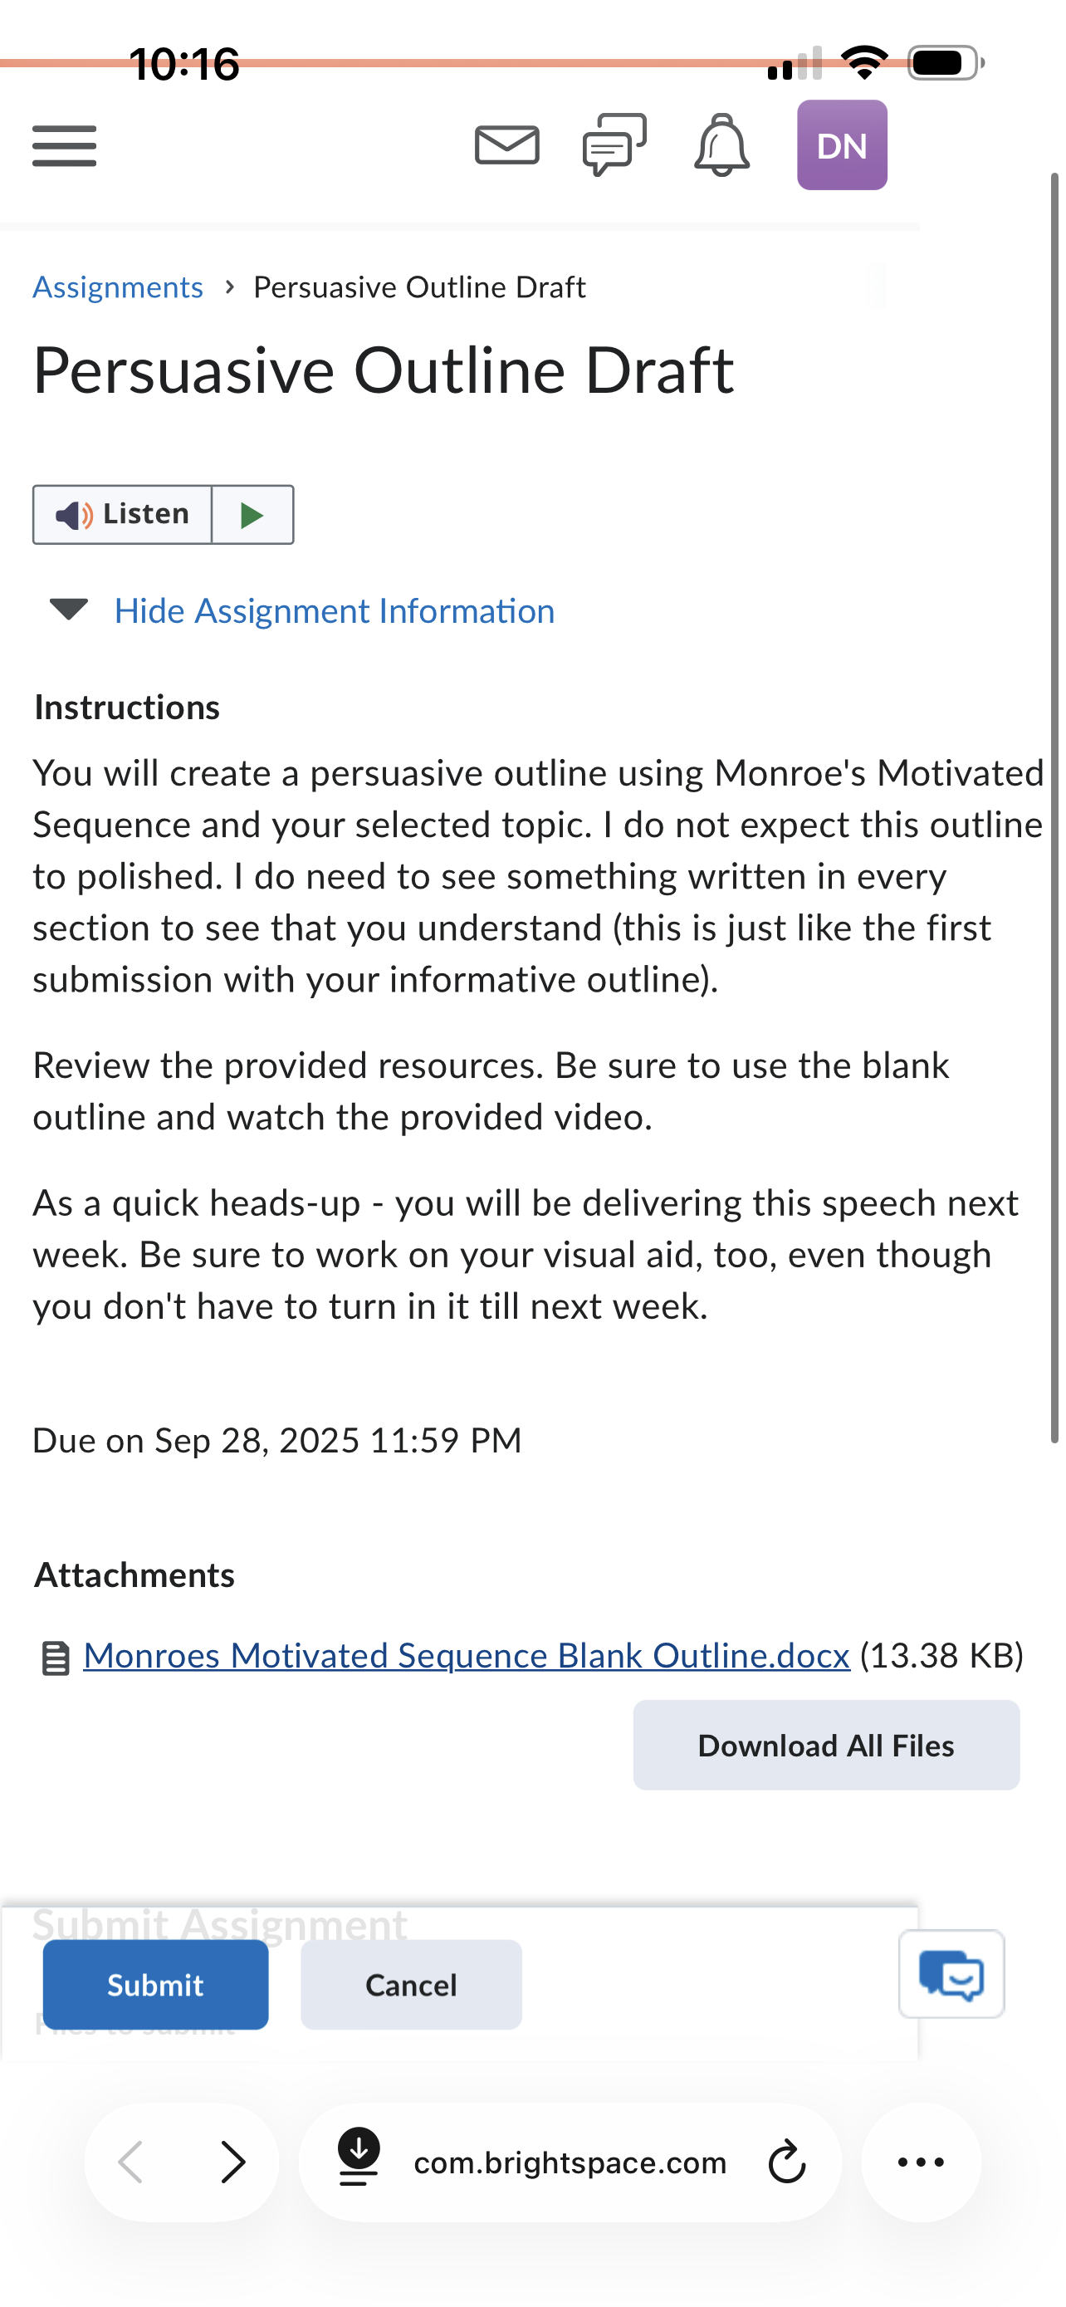This screenshot has height=2307, width=1066.
Task: Submit the assignment
Action: pyautogui.click(x=156, y=1986)
